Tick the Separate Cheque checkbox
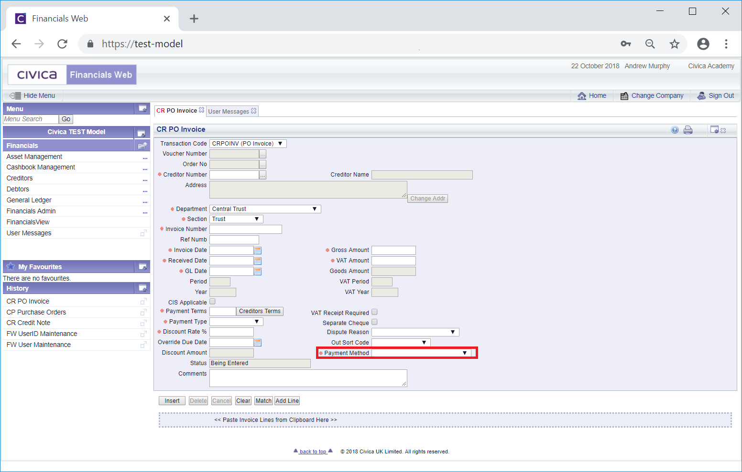Screen dimensions: 742x472 pos(375,322)
